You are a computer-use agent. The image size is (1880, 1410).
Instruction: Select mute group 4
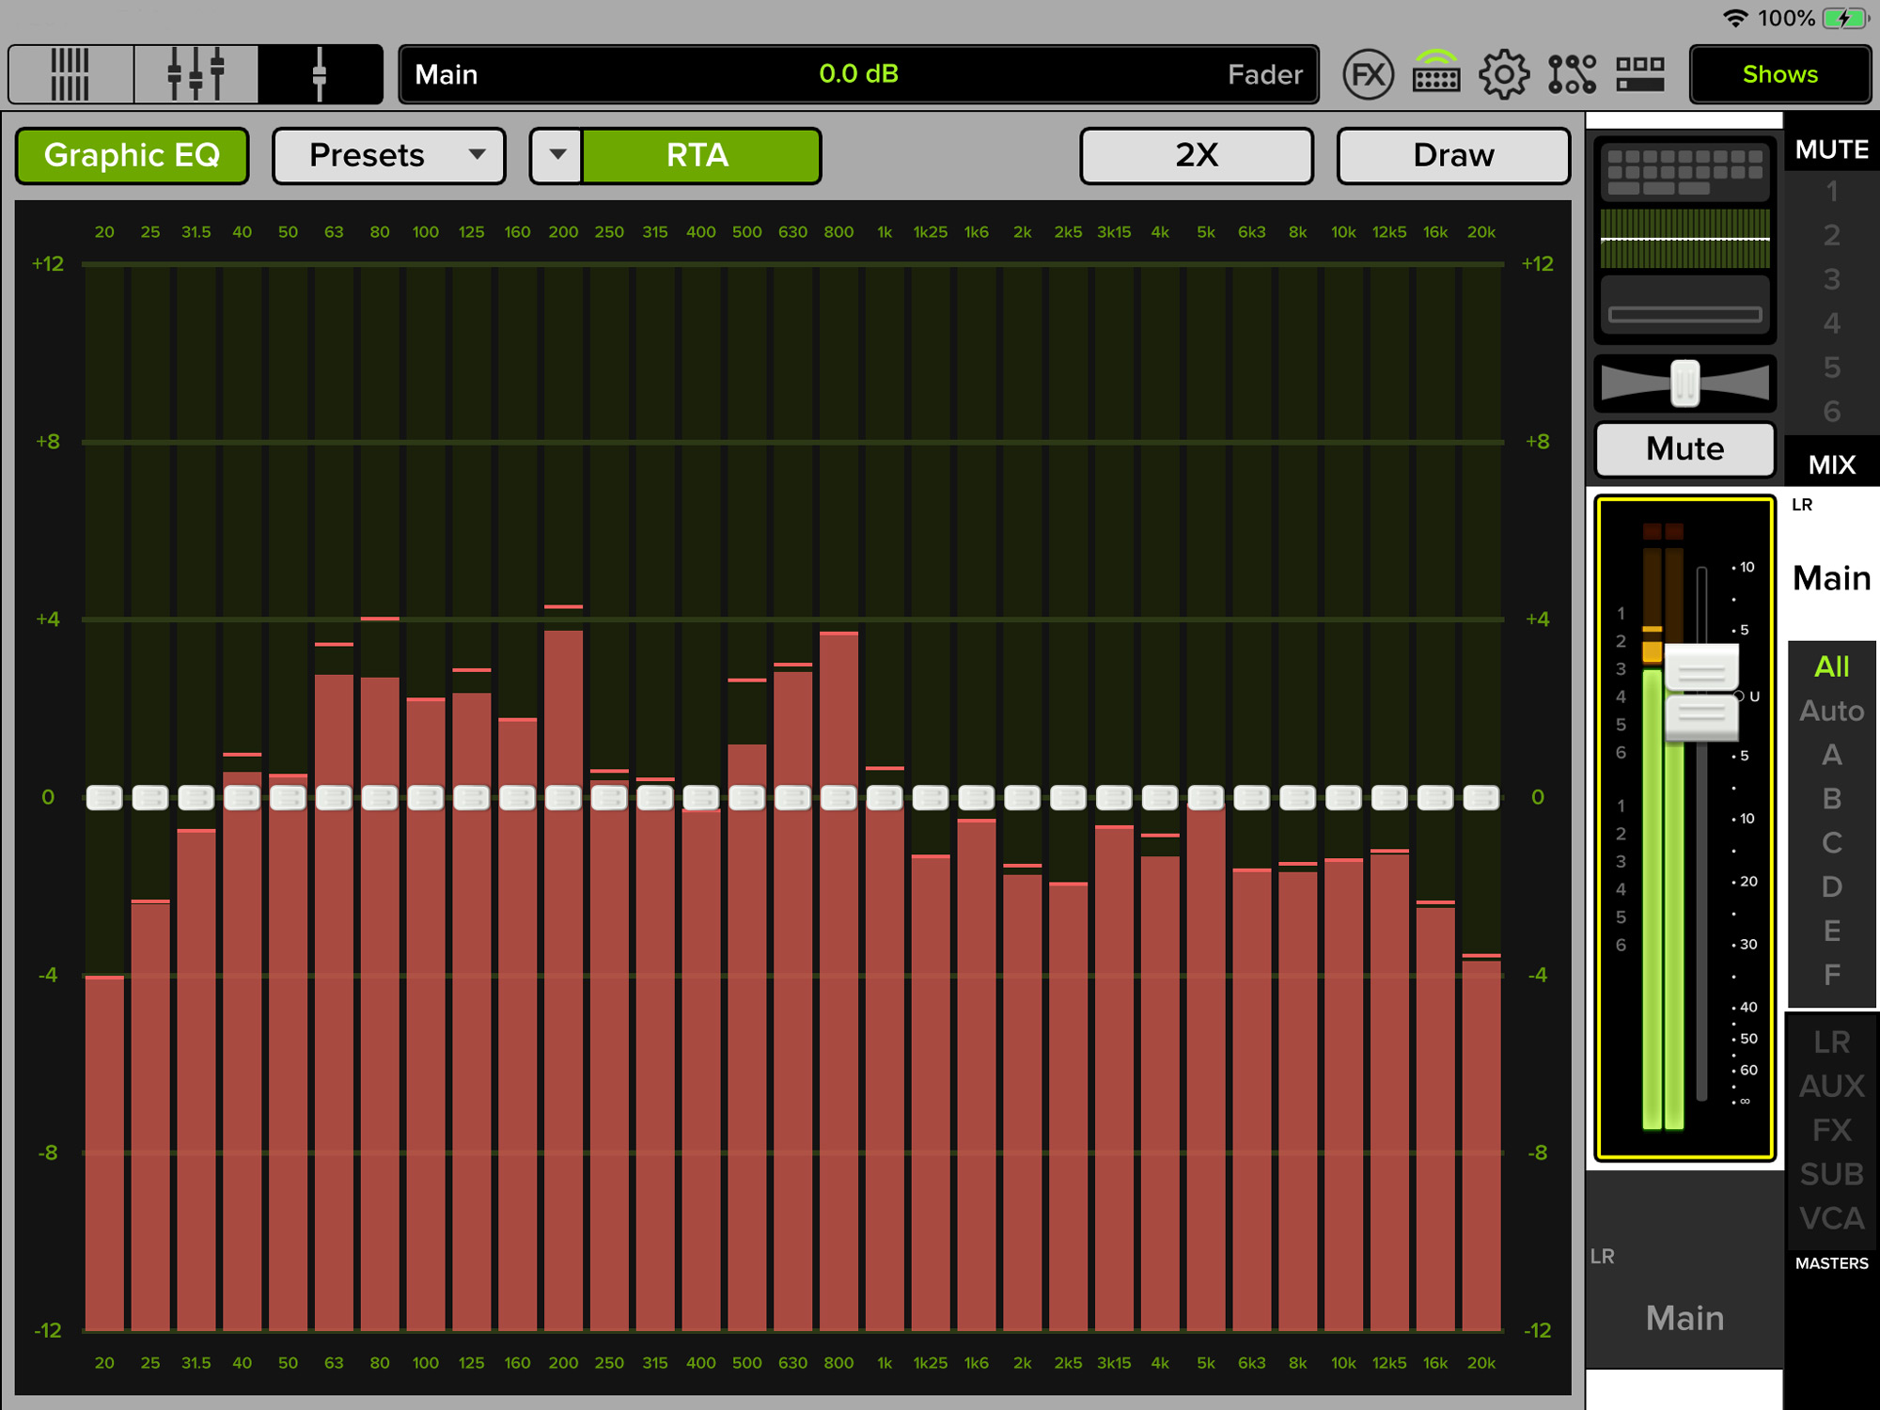tap(1831, 323)
